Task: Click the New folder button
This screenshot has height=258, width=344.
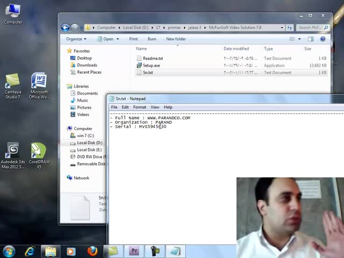Action: pos(176,39)
